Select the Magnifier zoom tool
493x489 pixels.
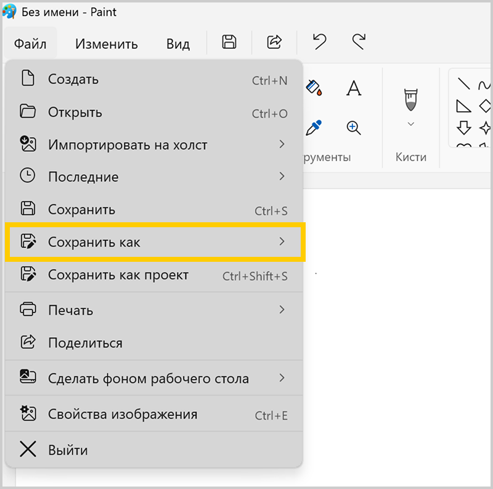(x=353, y=128)
